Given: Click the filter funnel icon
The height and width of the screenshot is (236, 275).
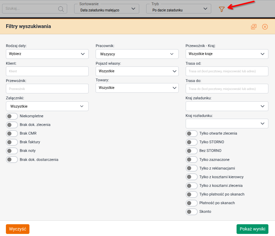Looking at the screenshot, I should coord(222,9).
